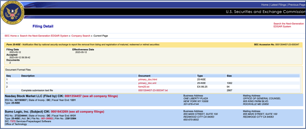The height and width of the screenshot is (129, 306).
Task: Select SEC Accession No. 0001354457-23-000347
Action: point(277,45)
